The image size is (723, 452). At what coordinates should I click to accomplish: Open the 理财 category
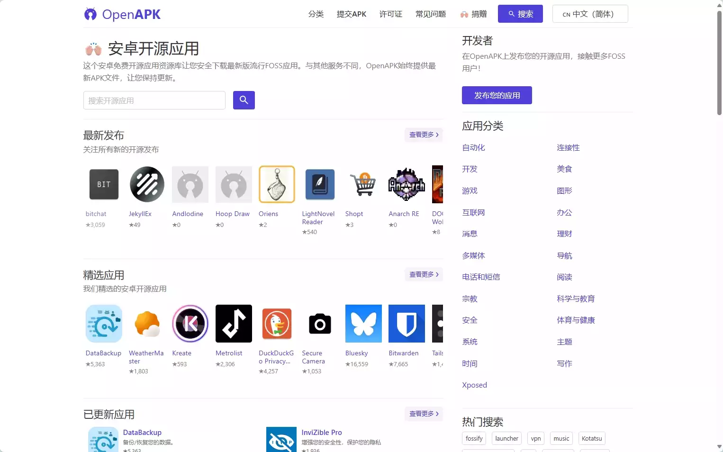565,234
